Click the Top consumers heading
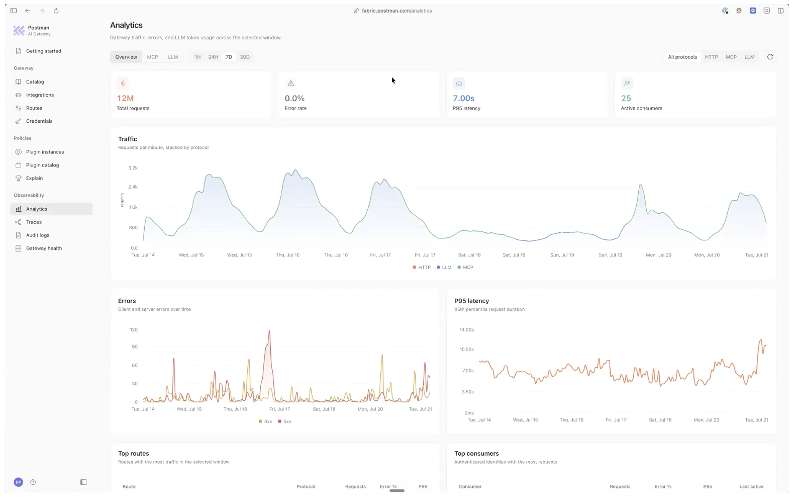 [476, 453]
